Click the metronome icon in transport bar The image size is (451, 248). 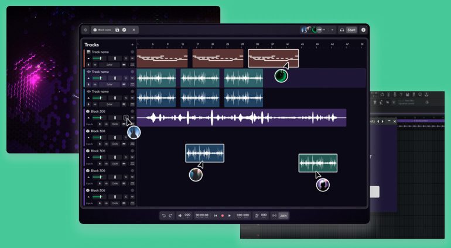[257, 215]
